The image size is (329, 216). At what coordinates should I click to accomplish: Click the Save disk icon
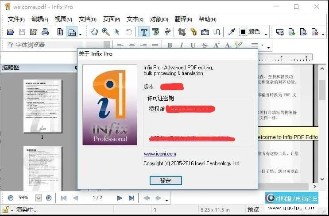click(22, 32)
